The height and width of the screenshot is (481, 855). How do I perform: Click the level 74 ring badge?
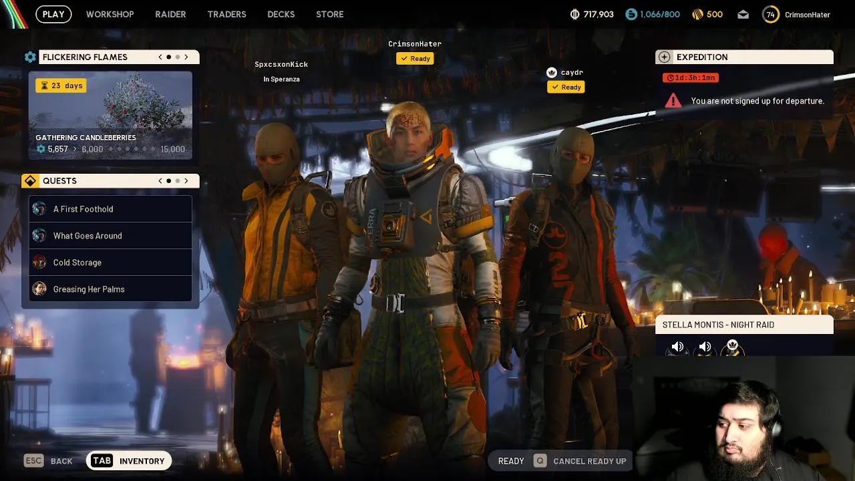[x=771, y=14]
